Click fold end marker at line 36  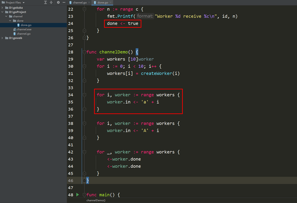tap(85, 109)
